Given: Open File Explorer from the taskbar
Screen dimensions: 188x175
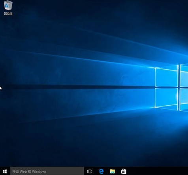Looking at the screenshot, I should pos(112,171).
